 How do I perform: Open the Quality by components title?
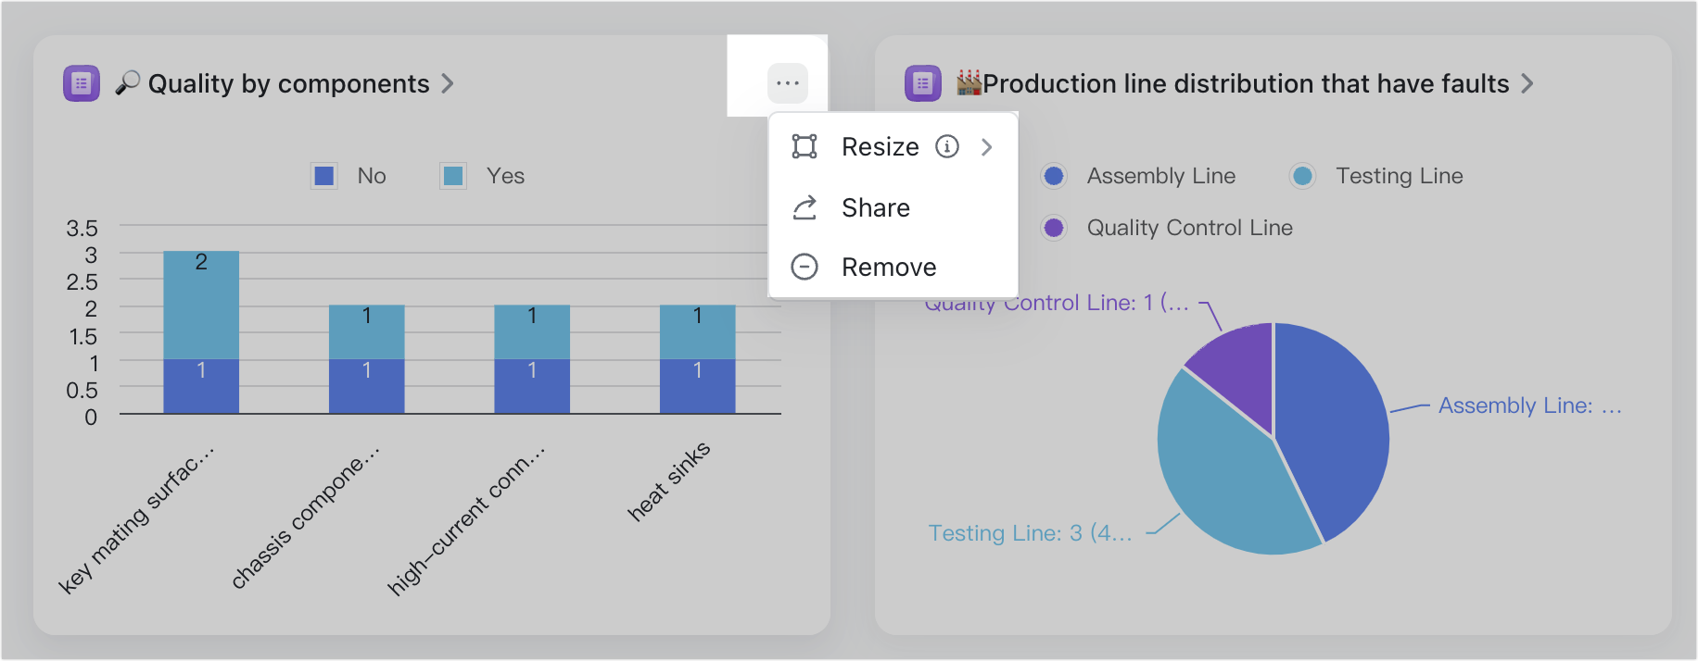[x=289, y=83]
